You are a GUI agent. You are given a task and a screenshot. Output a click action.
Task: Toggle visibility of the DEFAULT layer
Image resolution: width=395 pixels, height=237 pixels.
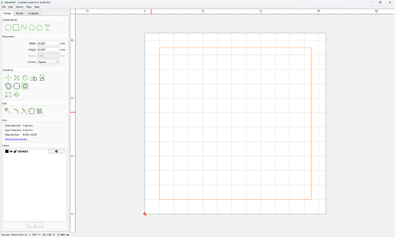(x=11, y=151)
